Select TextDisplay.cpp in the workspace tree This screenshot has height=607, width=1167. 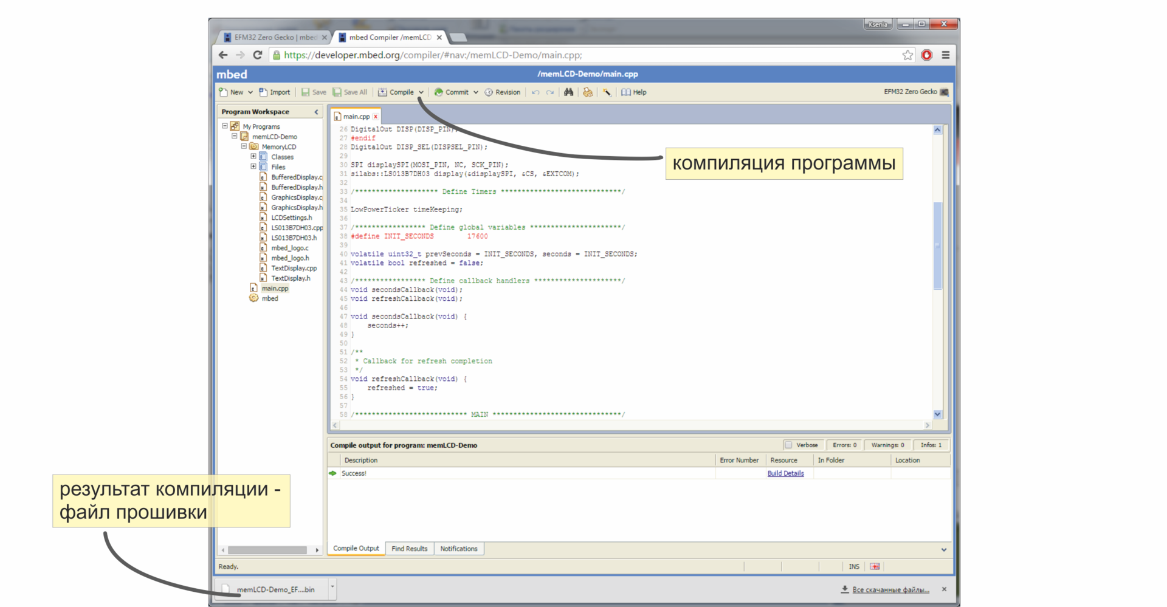tap(294, 268)
